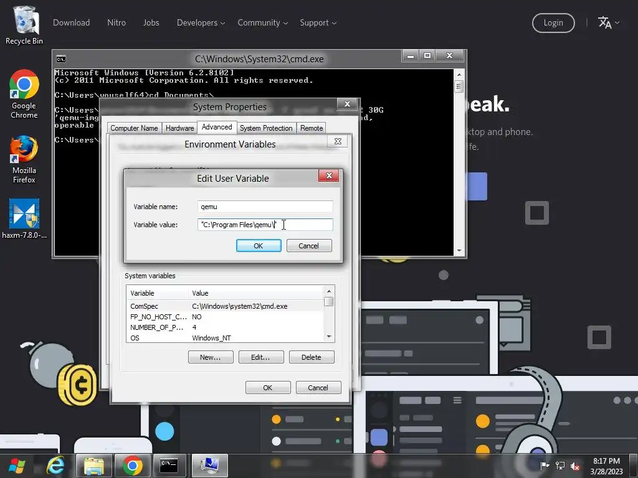Screen dimensions: 638x478
Task: Click the Variable name field containing qemu
Action: point(265,207)
